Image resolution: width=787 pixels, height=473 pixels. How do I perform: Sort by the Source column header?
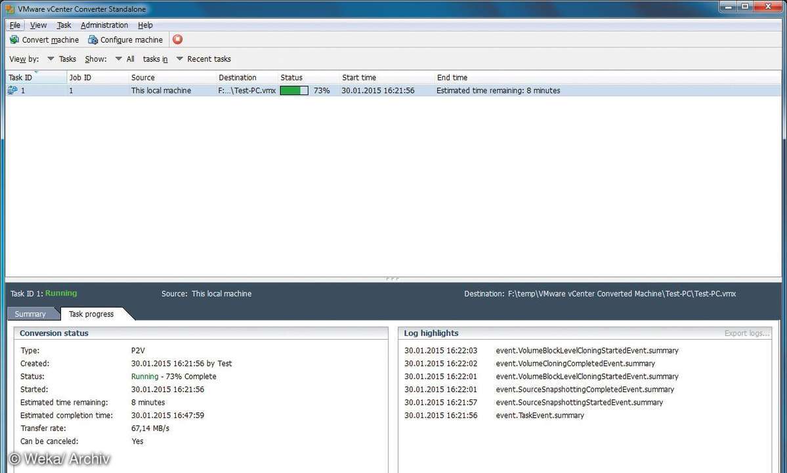(172, 78)
